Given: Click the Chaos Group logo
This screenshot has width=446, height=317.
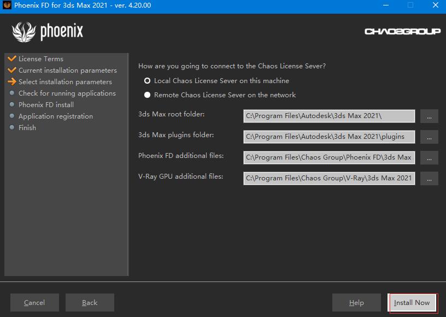Looking at the screenshot, I should pos(402,31).
